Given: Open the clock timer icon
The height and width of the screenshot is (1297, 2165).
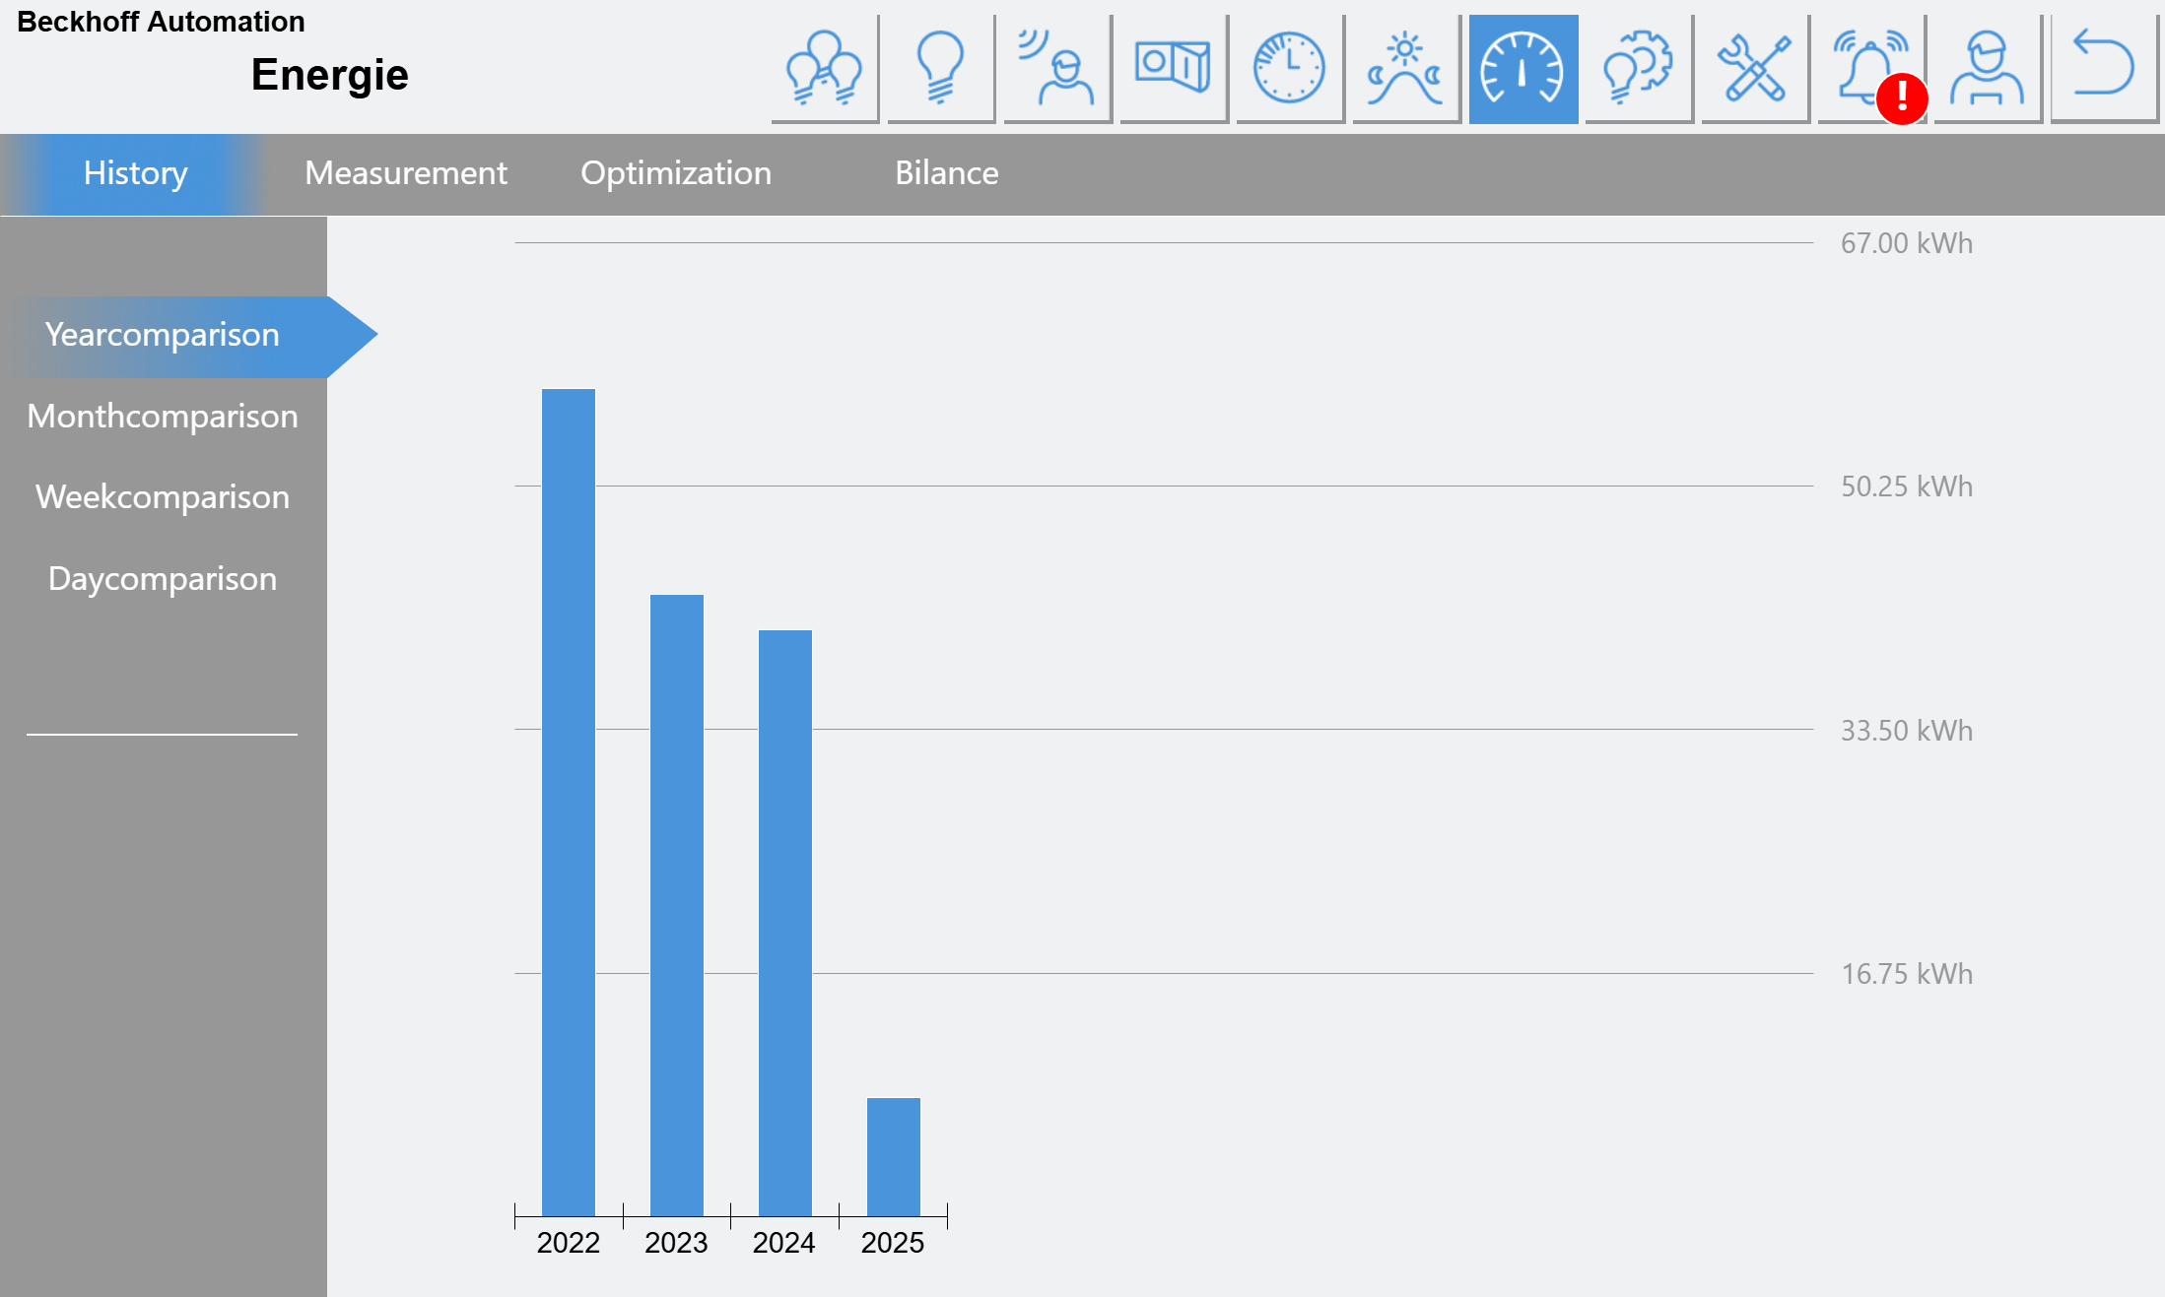Looking at the screenshot, I should tap(1290, 69).
